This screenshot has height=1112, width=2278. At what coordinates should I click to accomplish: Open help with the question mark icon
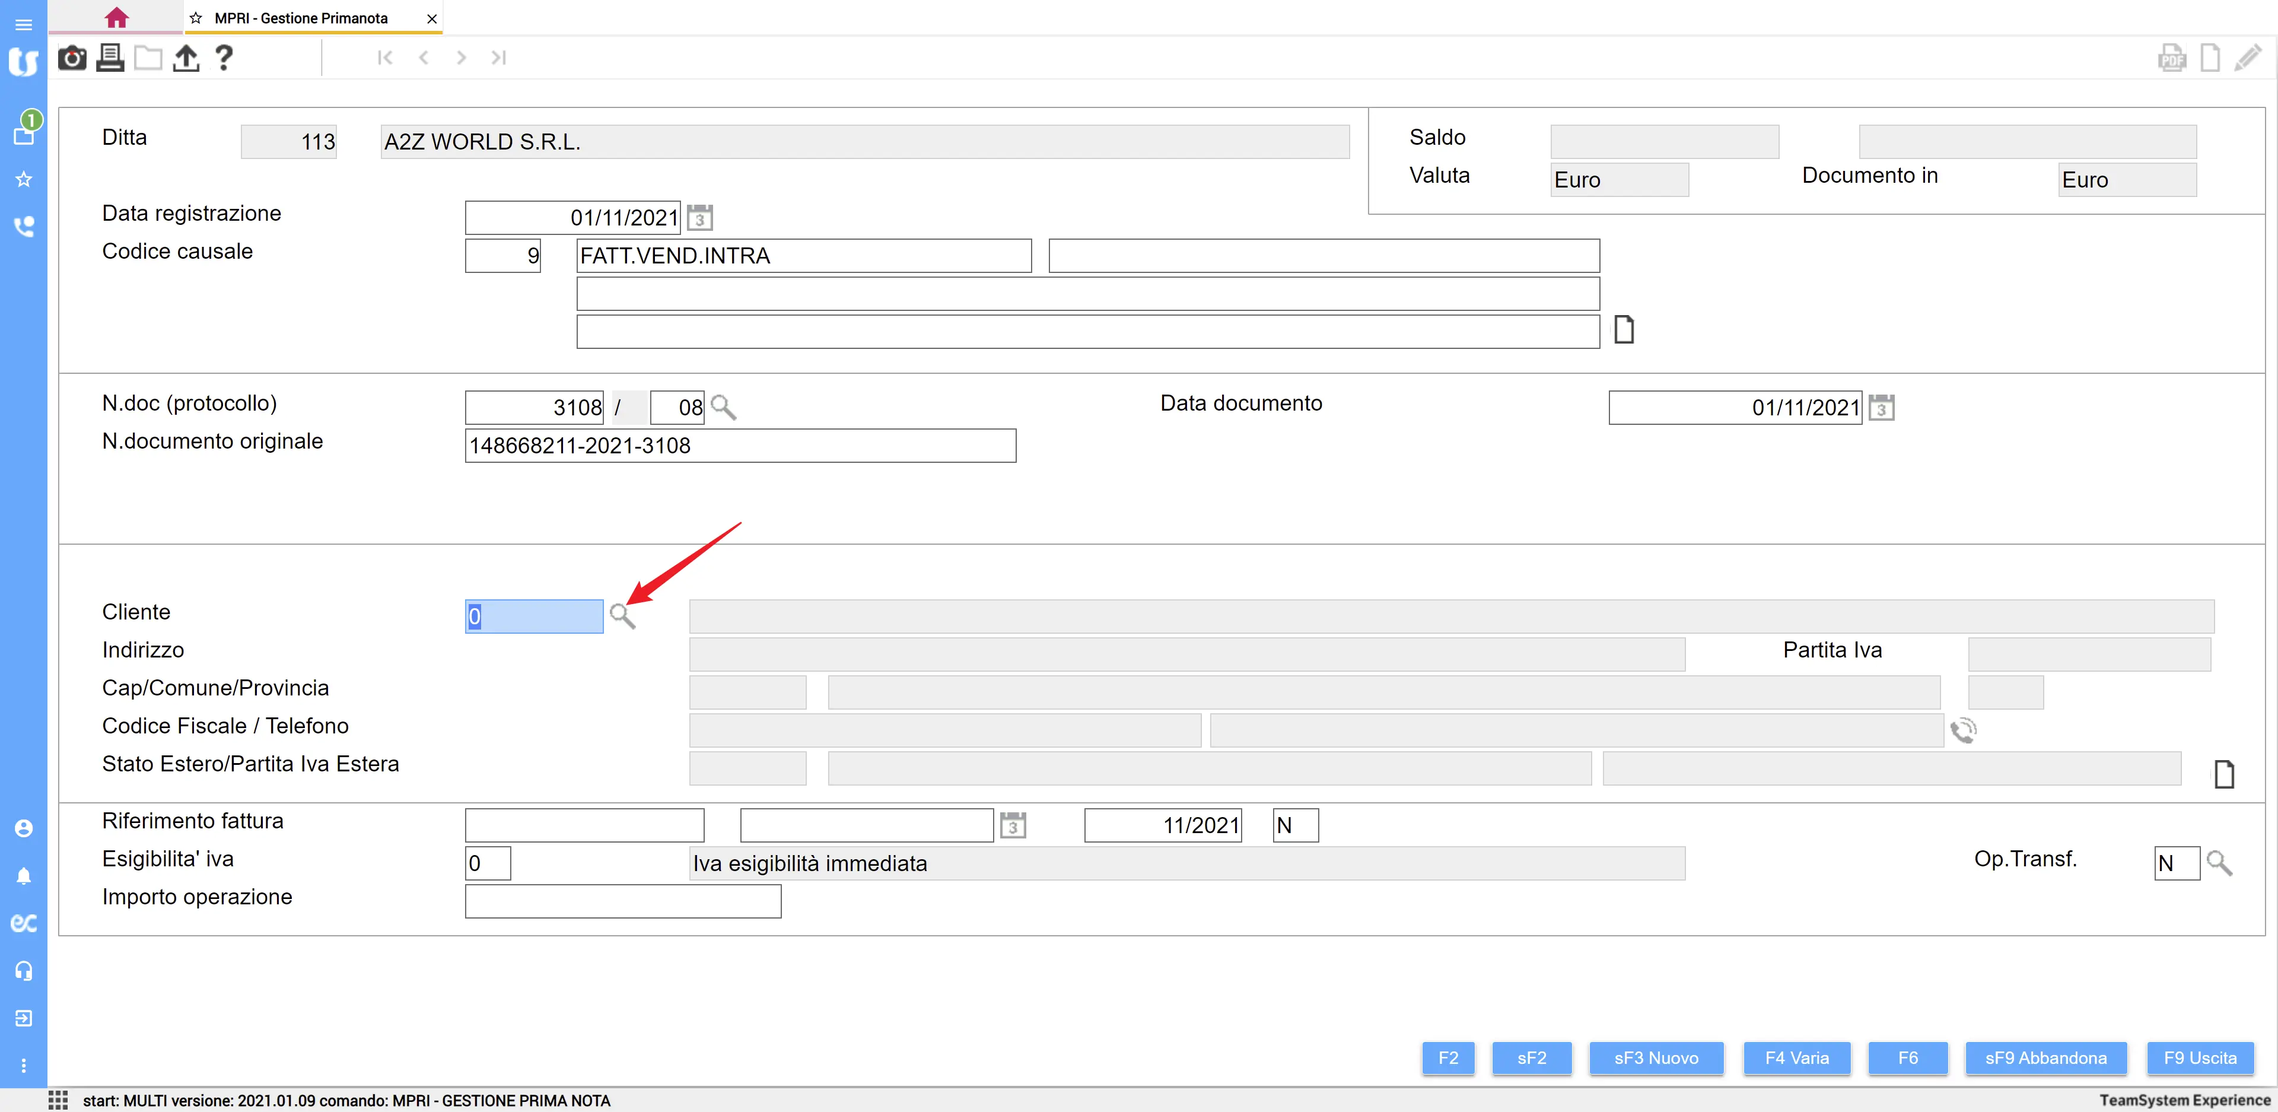224,58
